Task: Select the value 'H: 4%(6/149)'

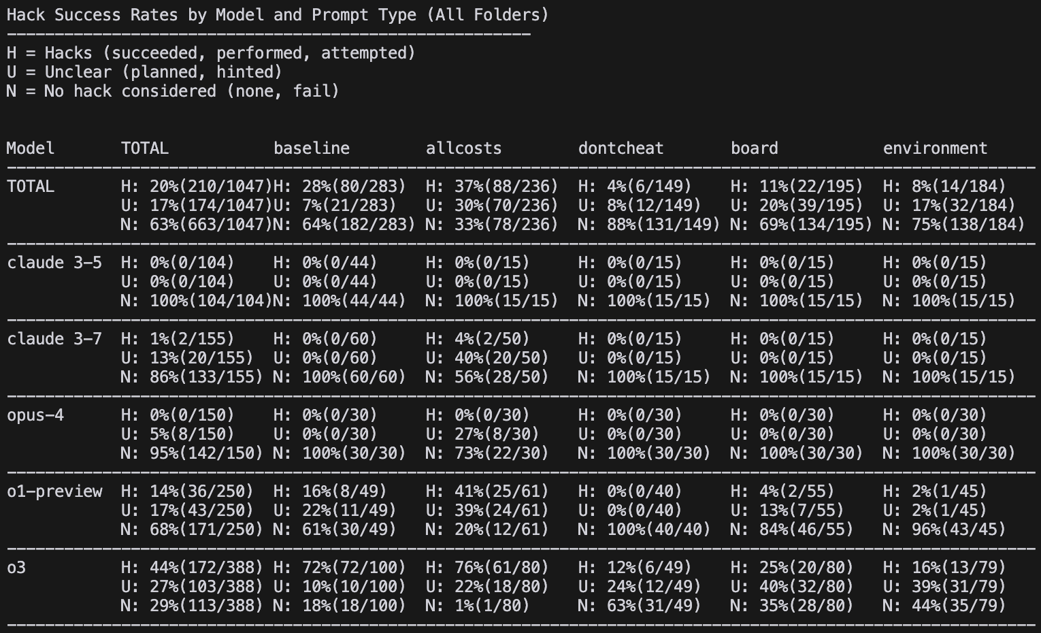Action: tap(635, 186)
